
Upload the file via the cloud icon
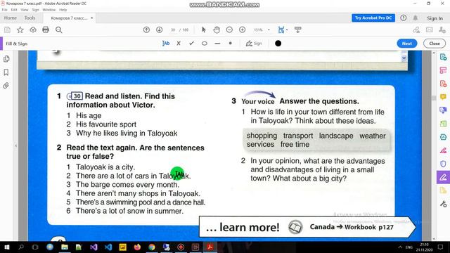(33, 30)
